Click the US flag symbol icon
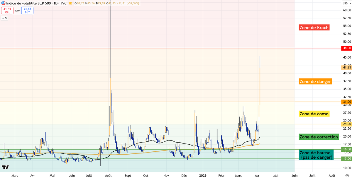The image size is (352, 178). click(3, 3)
